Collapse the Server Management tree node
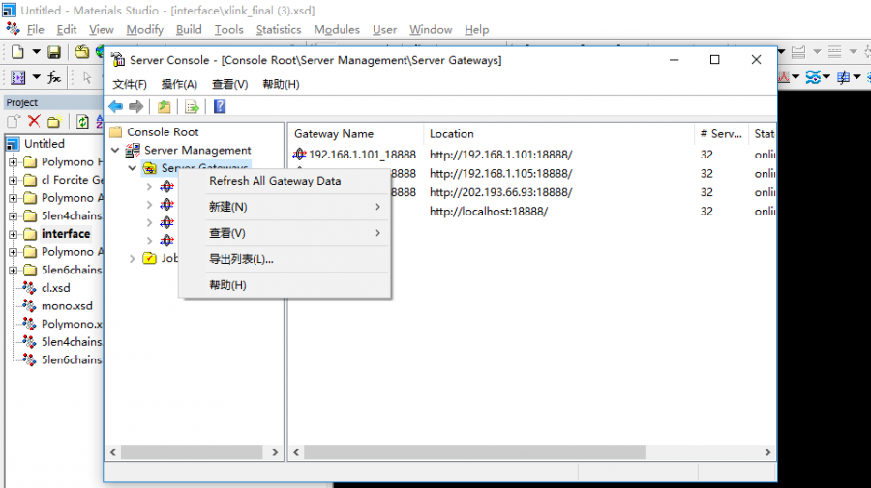The height and width of the screenshot is (488, 871). 115,151
